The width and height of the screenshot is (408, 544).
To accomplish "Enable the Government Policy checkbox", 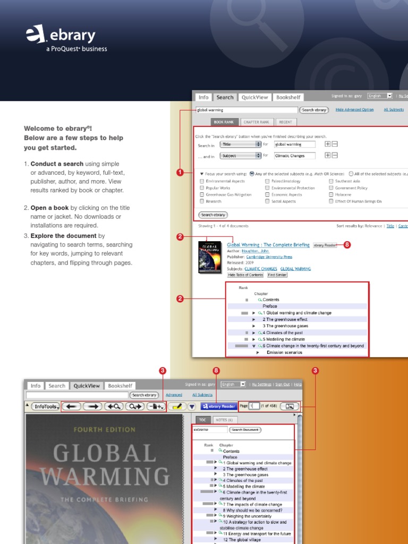I will (331, 188).
